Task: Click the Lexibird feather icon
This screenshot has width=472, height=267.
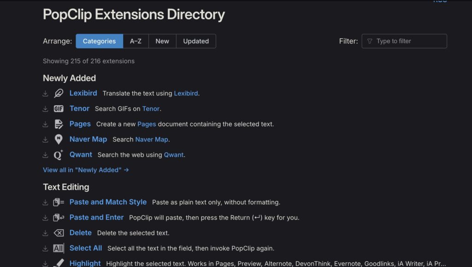Action: pyautogui.click(x=59, y=94)
